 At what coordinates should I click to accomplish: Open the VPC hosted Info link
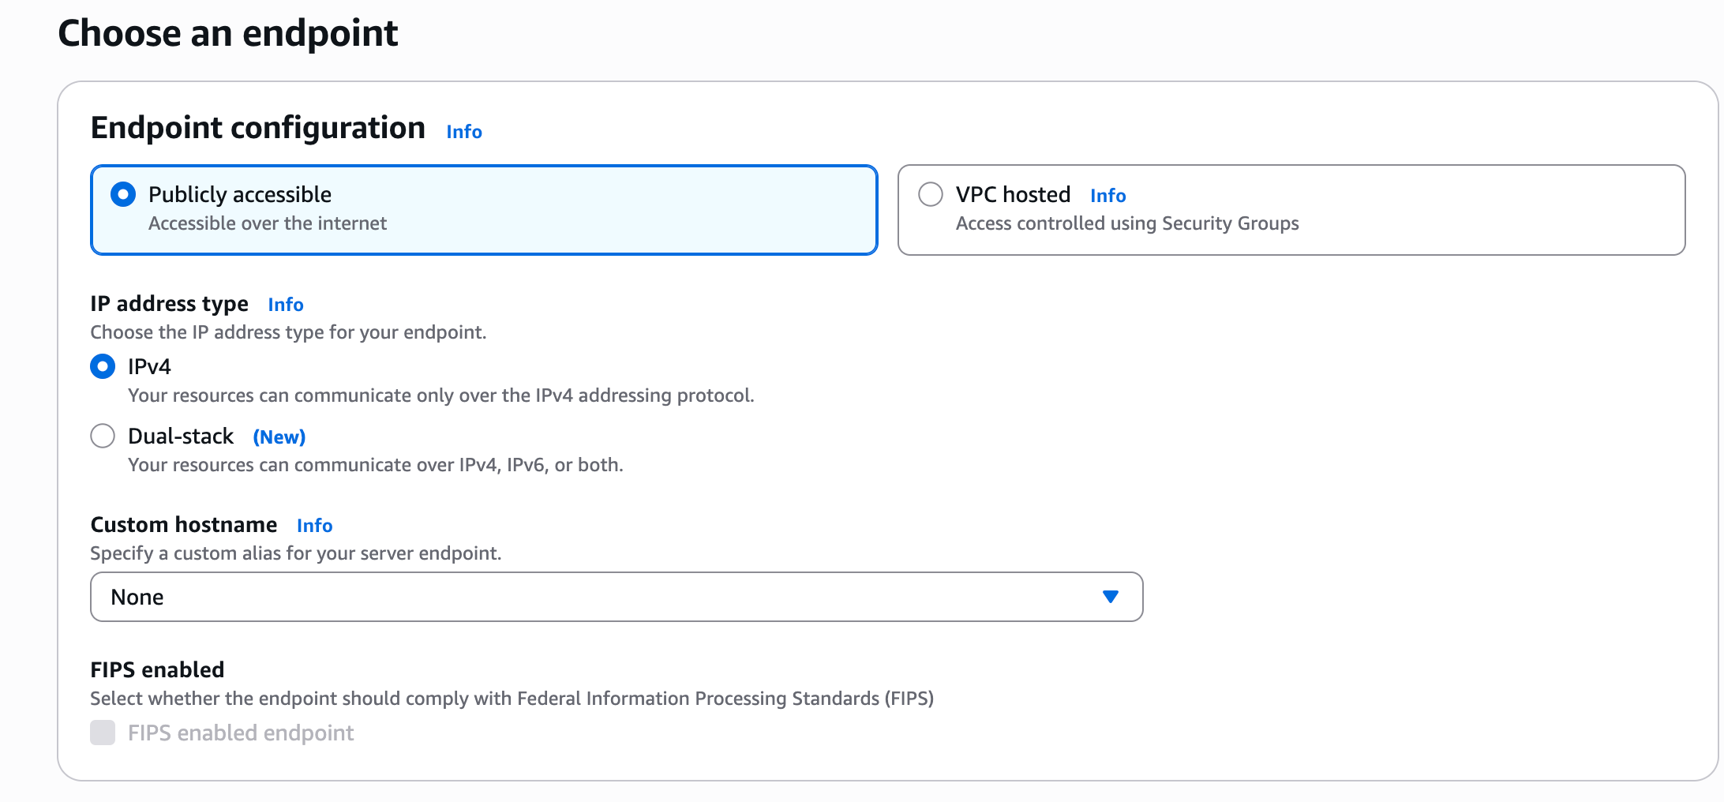click(1107, 196)
